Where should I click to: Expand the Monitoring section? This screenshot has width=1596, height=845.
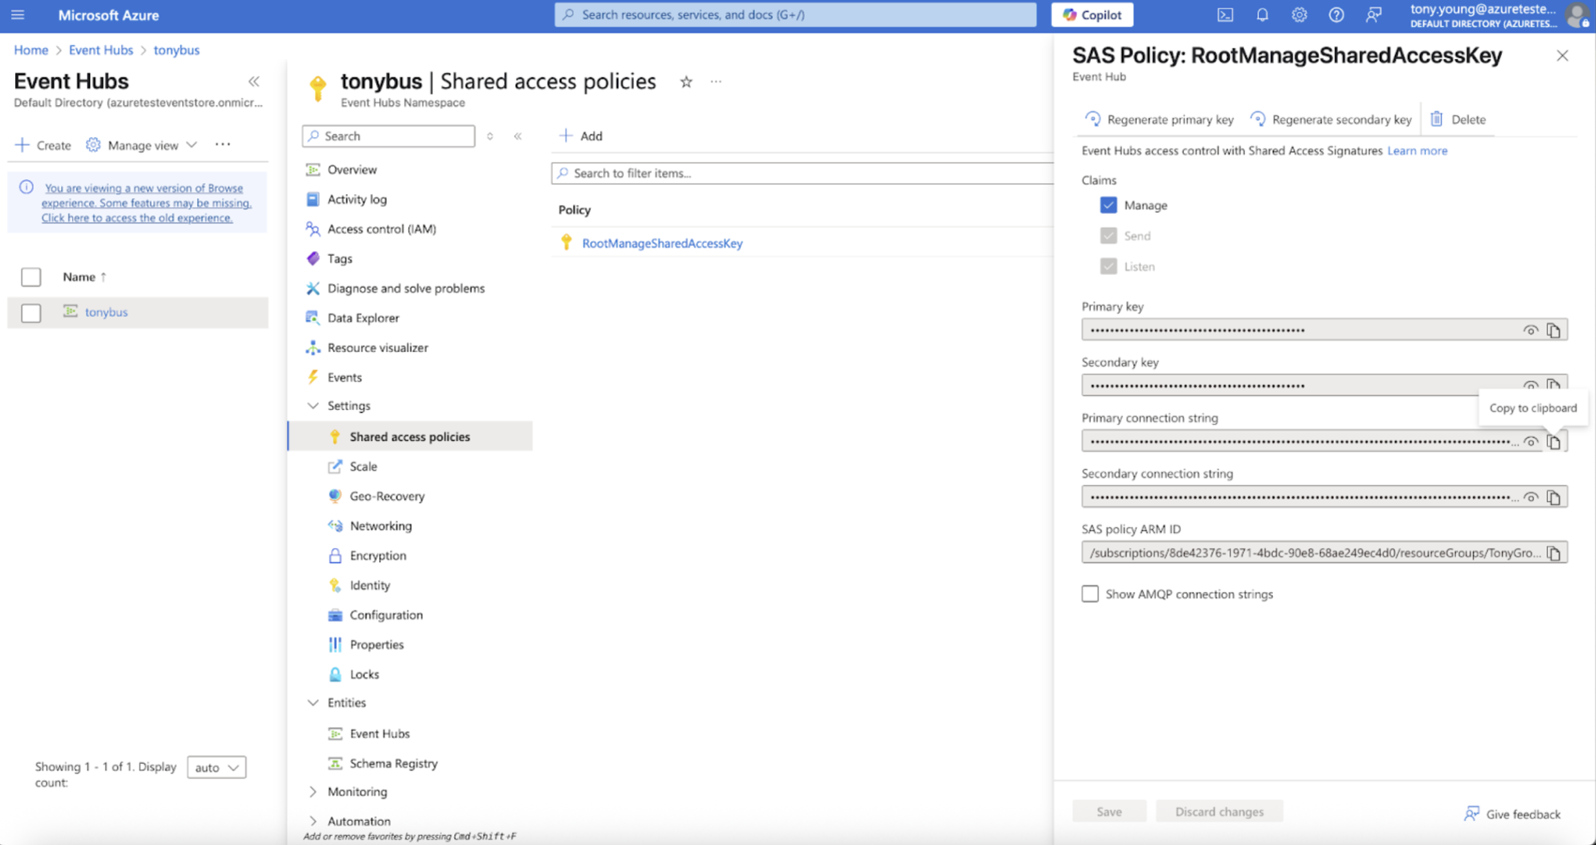[313, 792]
